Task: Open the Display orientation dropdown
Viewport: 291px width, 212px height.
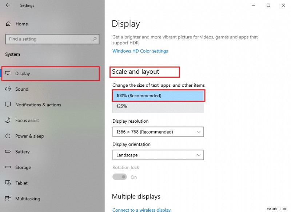Action: click(x=158, y=155)
